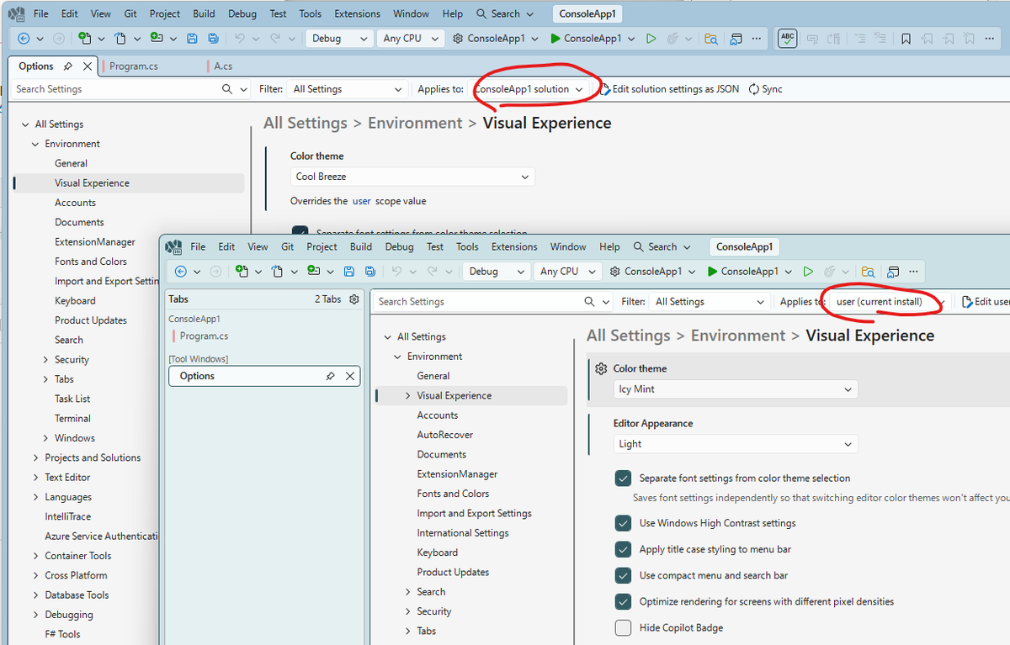Open Color theme dropdown showing Icy Mint
This screenshot has width=1010, height=645.
(736, 389)
